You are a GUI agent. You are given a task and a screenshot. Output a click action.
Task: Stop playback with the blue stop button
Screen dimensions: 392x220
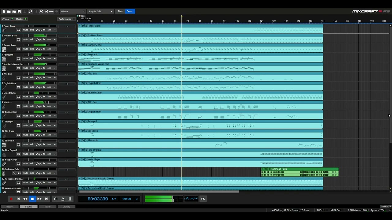[x=32, y=199]
